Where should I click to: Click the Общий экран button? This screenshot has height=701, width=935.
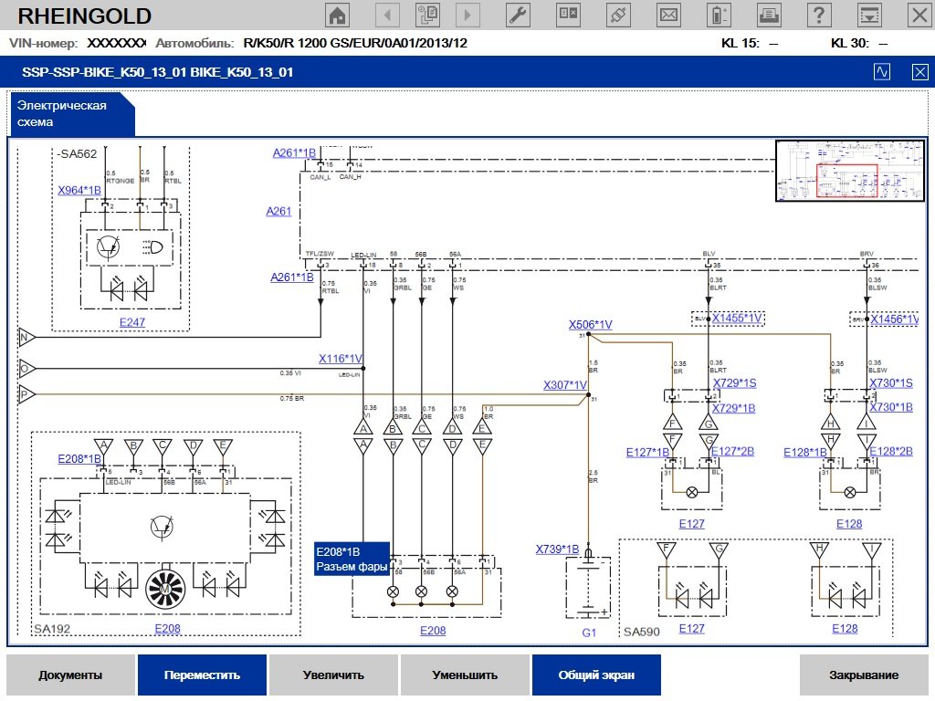tap(596, 675)
